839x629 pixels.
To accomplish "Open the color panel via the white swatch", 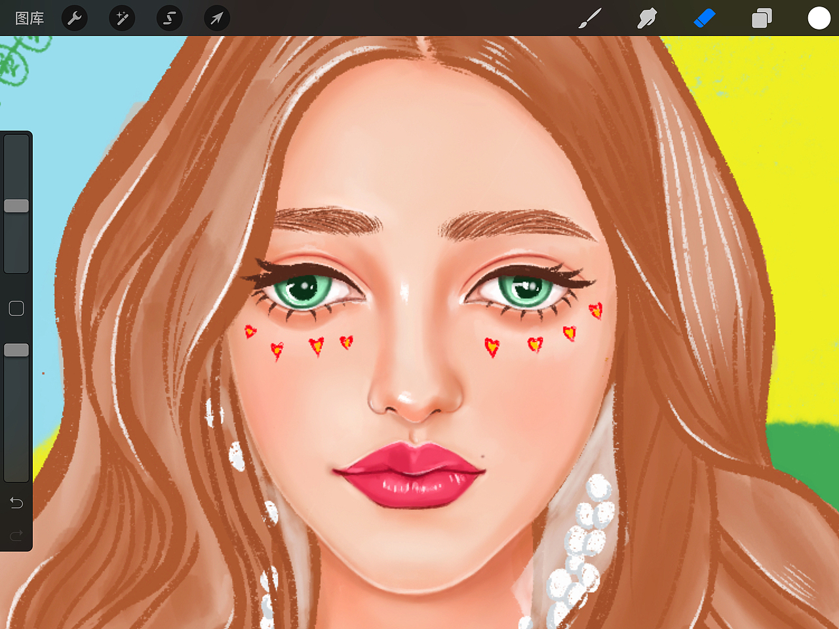I will coord(819,18).
